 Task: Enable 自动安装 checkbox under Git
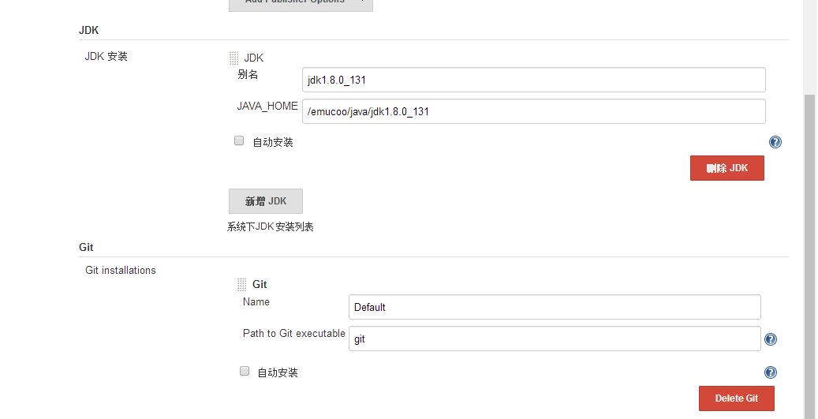[x=245, y=371]
